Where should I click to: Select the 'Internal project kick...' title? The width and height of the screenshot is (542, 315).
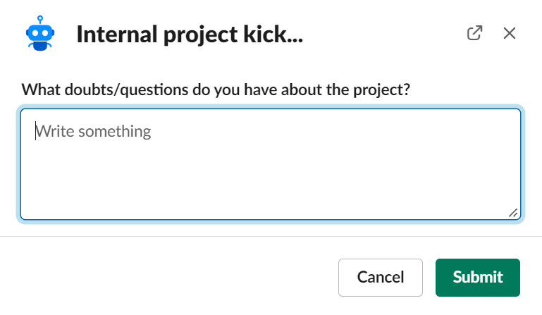(190, 35)
